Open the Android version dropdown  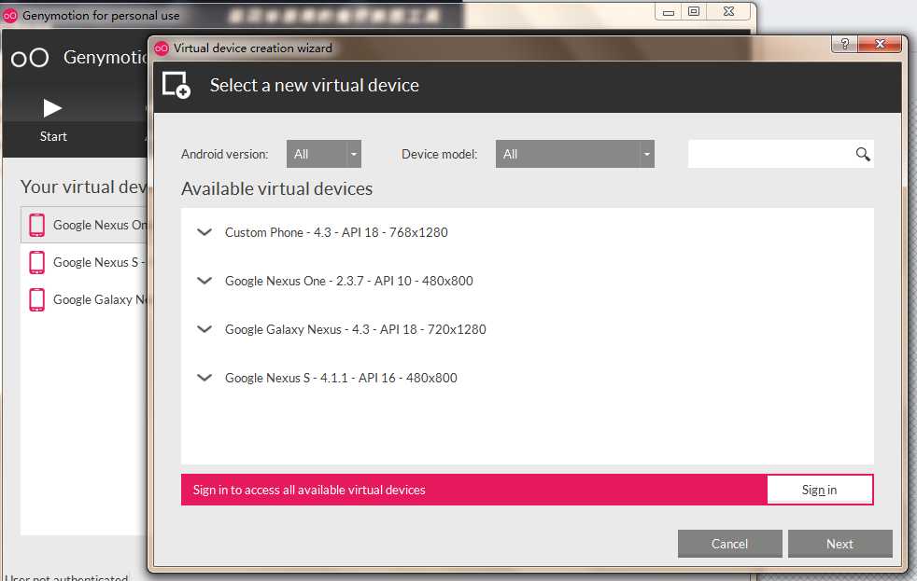point(323,154)
